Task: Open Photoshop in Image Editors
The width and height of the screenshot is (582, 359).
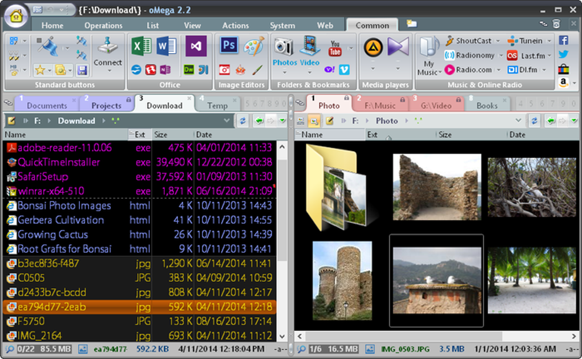Action: pyautogui.click(x=229, y=46)
